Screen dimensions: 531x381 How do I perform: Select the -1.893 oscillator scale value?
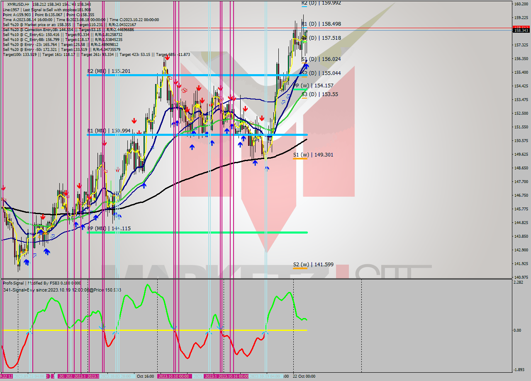pos(519,370)
